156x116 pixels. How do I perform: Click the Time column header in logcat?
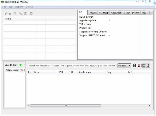(x=45, y=72)
